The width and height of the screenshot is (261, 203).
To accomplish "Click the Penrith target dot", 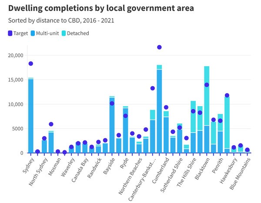I will 227,95.
